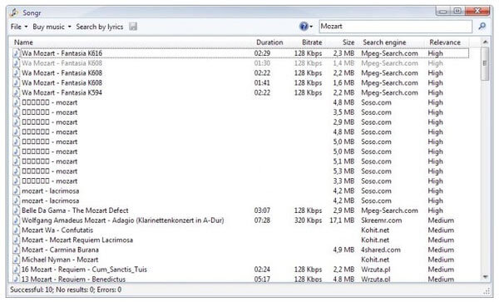Image resolution: width=499 pixels, height=302 pixels.
Task: Open the Buy music menu
Action: click(x=52, y=27)
